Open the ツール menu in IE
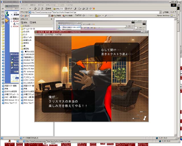Image resolution: width=182 pixels, height=146 pixels. point(61,5)
